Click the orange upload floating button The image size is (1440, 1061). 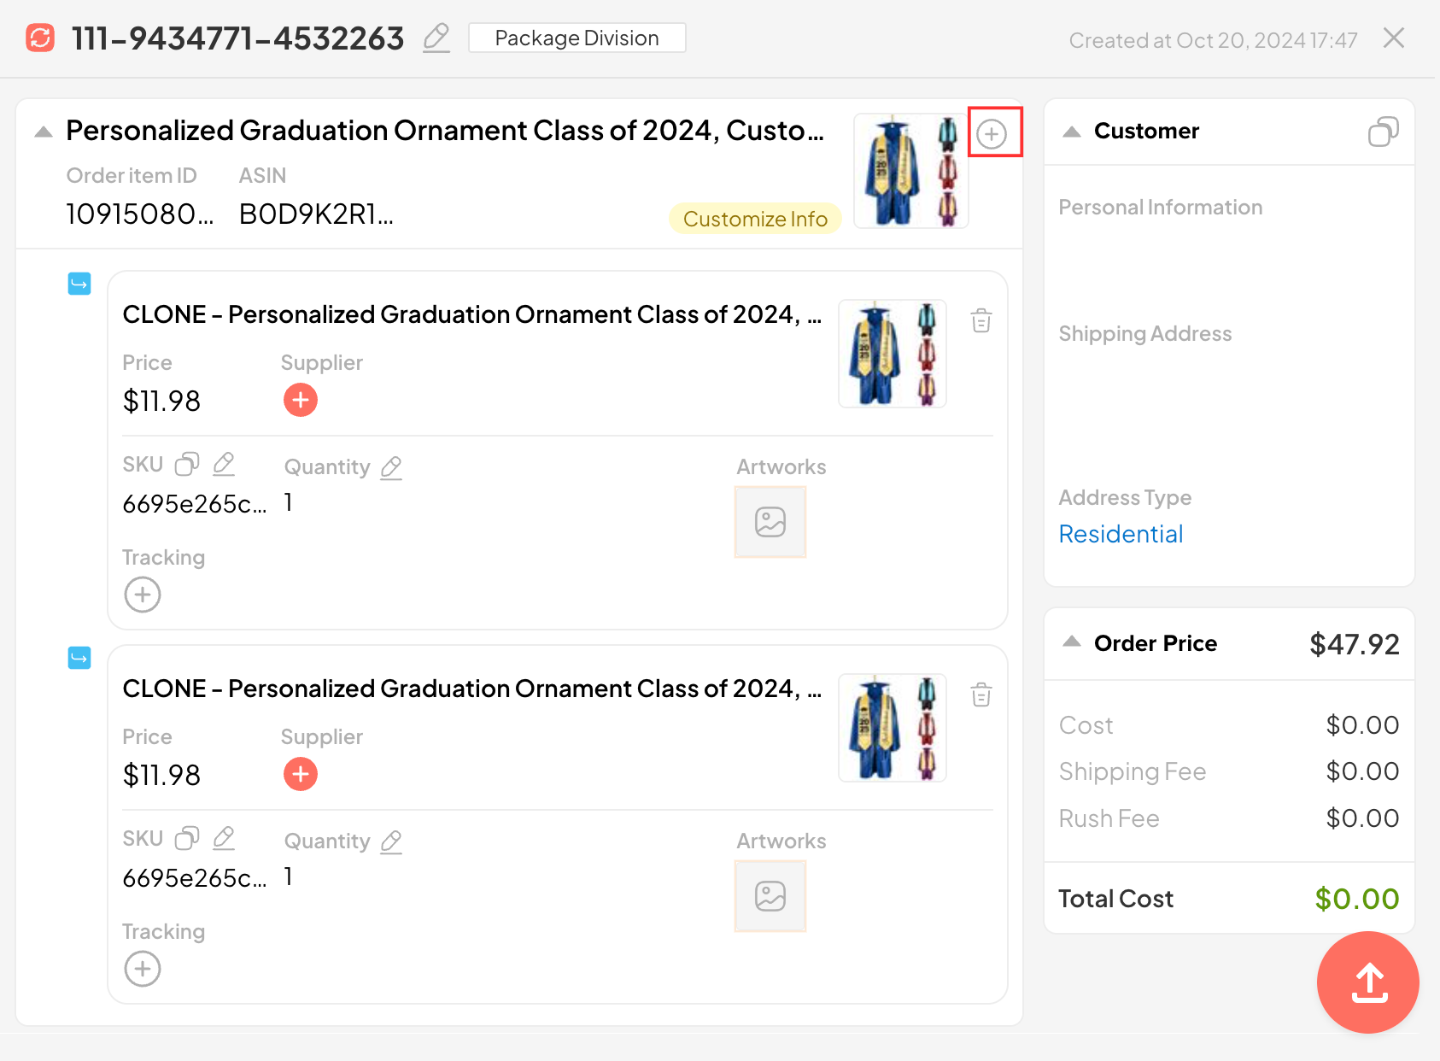tap(1368, 982)
